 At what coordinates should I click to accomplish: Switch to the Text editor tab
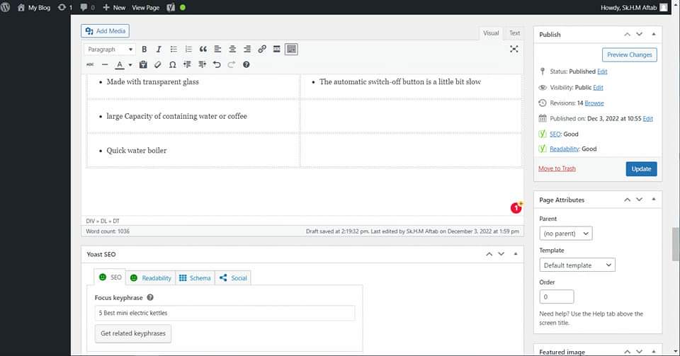tap(514, 33)
